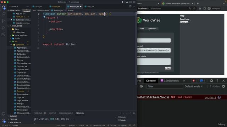This screenshot has height=127, width=227.
Task: Click the COUNTRIES link in WorldWise app
Action: click(x=152, y=29)
